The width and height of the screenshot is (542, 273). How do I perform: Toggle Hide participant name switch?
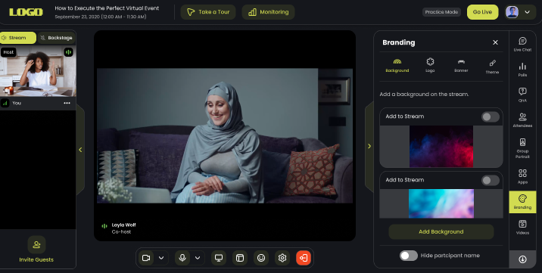409,256
